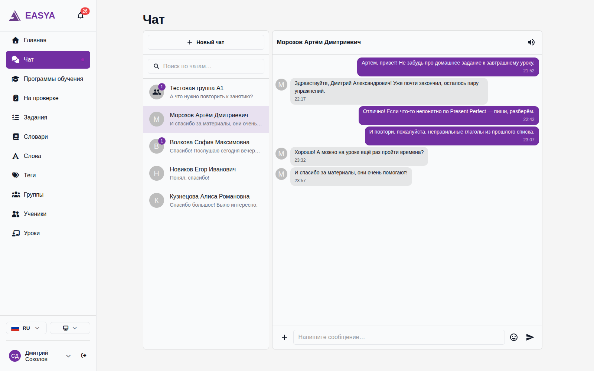594x371 pixels.
Task: Select Морозов Артём Дмитриевич chat row
Action: coord(206,119)
